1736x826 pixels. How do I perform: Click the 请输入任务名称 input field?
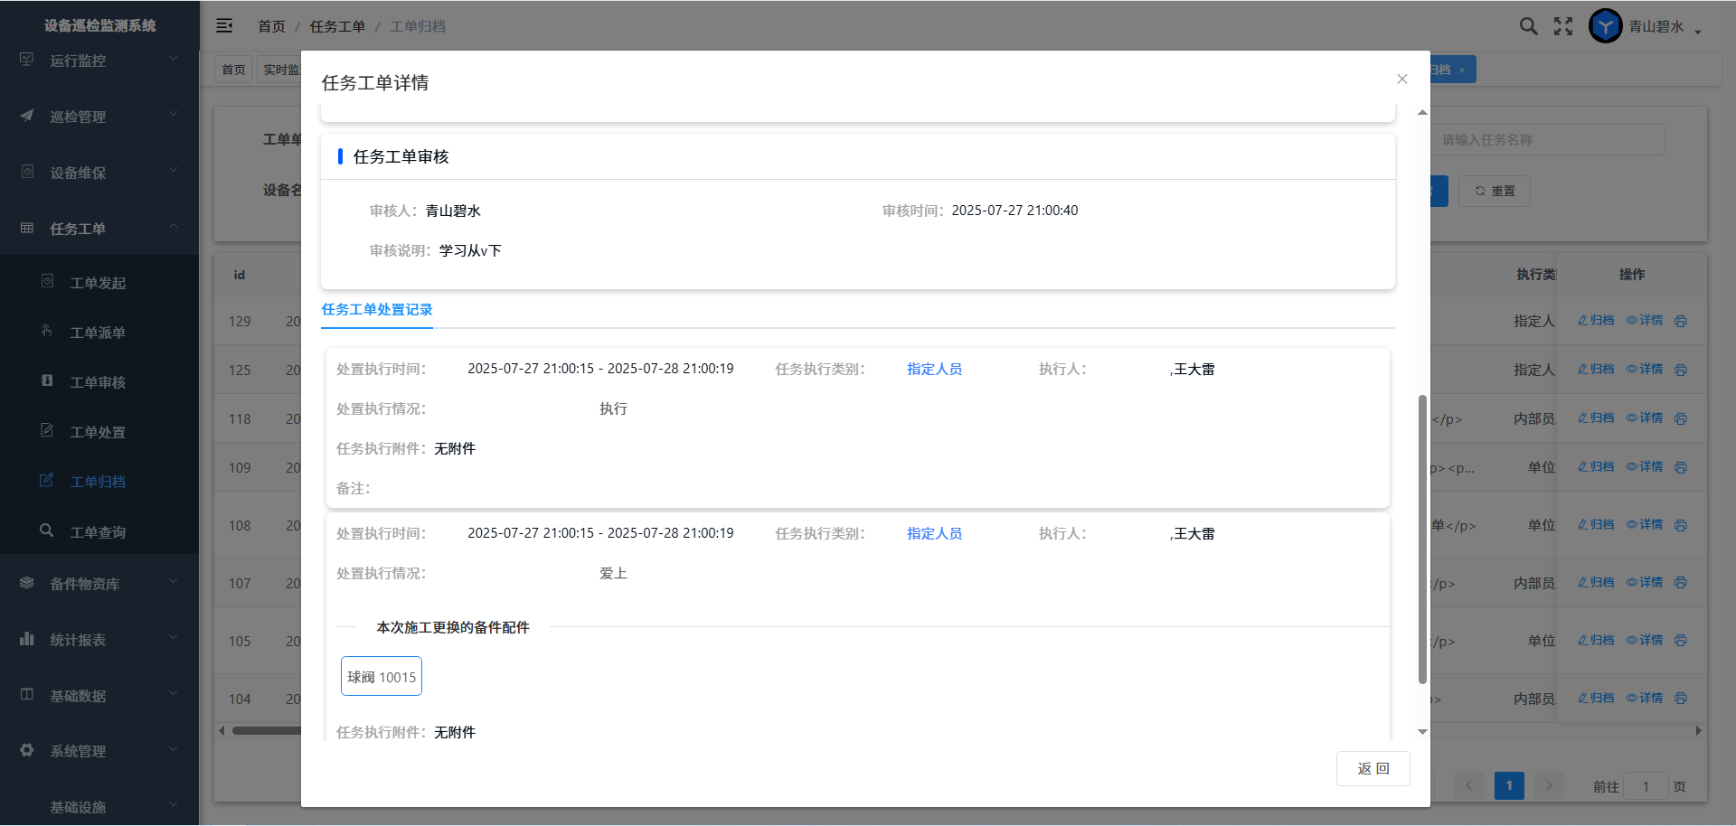click(1548, 140)
